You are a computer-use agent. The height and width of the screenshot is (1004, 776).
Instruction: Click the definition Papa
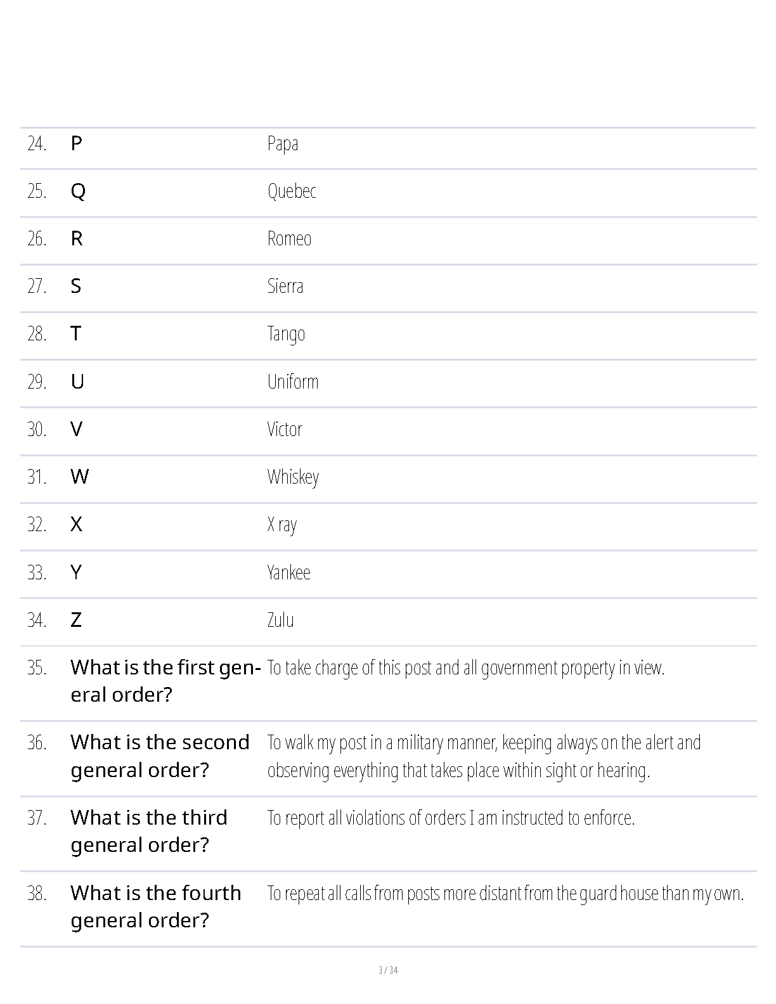pyautogui.click(x=282, y=144)
